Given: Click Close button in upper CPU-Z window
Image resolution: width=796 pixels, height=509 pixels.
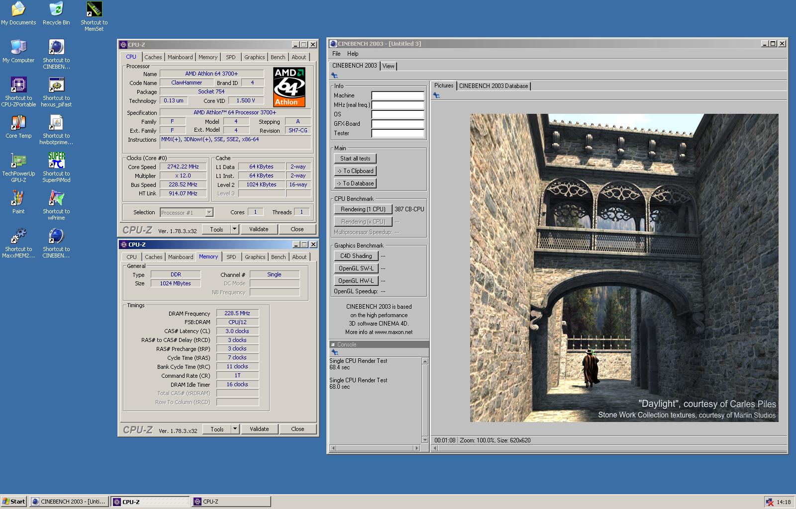Looking at the screenshot, I should pos(297,229).
